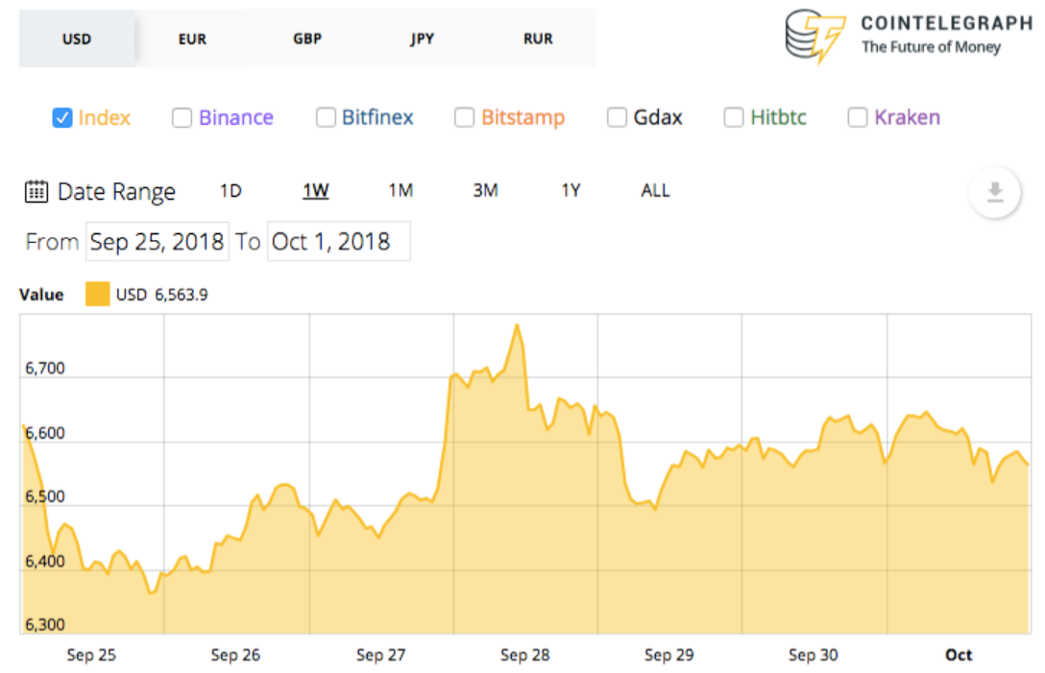
Task: Click the Index label text
Action: click(104, 118)
